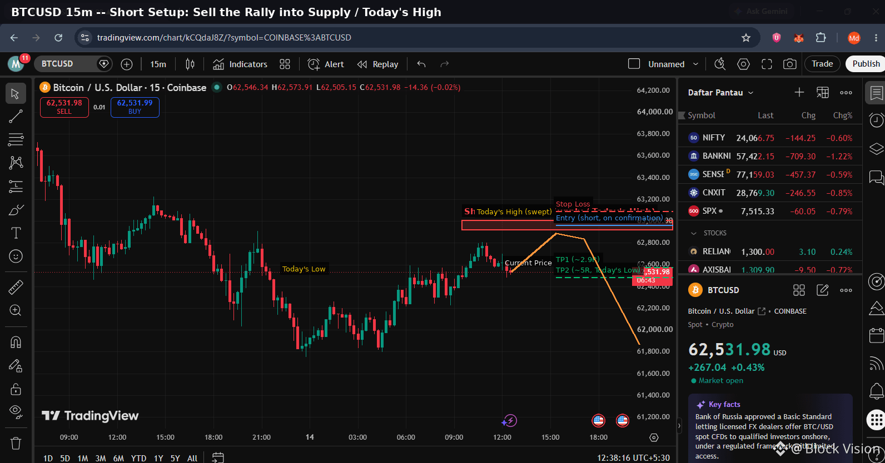885x463 pixels.
Task: Sort watchlist by Chg% column
Action: (842, 115)
